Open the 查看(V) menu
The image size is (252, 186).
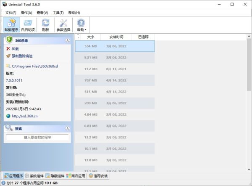42,13
